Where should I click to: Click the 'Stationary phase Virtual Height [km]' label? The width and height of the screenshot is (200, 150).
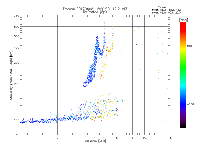(11, 75)
